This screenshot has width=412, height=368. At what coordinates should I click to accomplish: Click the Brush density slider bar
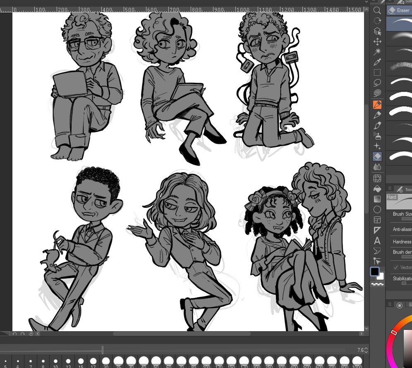406,257
